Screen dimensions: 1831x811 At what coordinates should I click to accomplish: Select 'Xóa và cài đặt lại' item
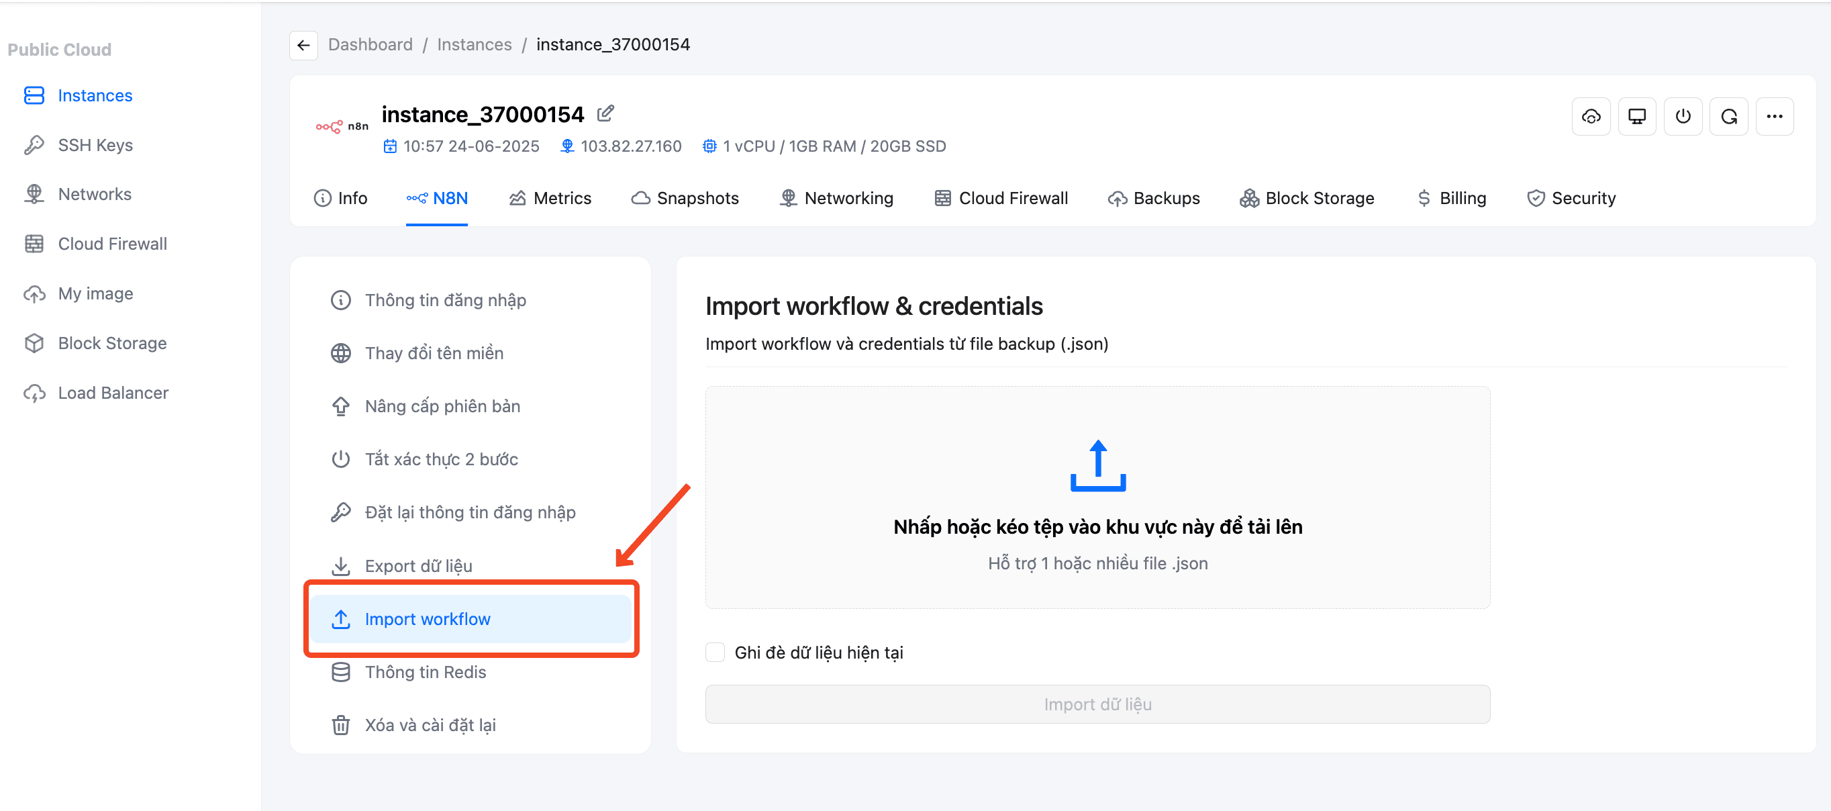click(x=430, y=725)
